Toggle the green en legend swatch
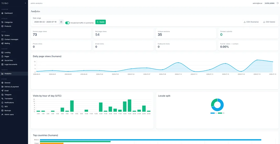 (x=220, y=113)
